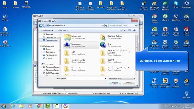This screenshot has height=109, width=194.
Task: Launch Format Factory desktop shortcut
Action: click(x=176, y=31)
